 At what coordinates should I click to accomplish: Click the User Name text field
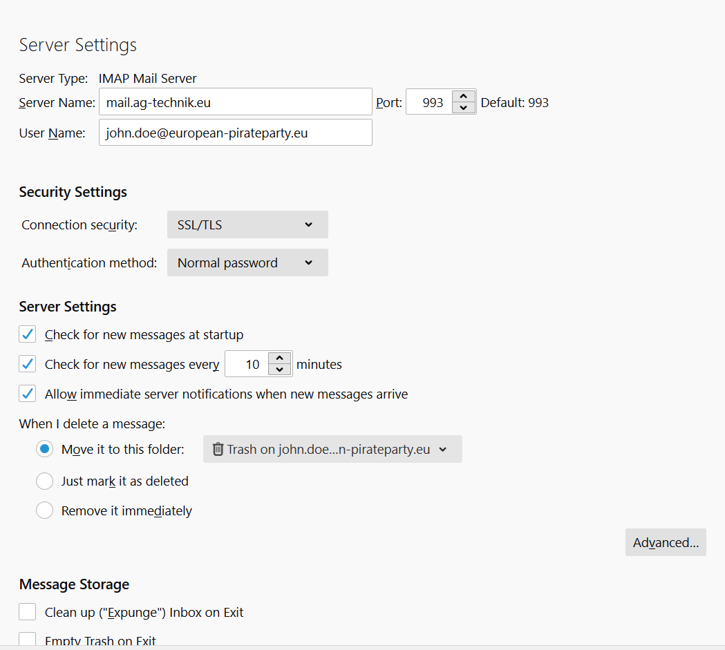235,133
